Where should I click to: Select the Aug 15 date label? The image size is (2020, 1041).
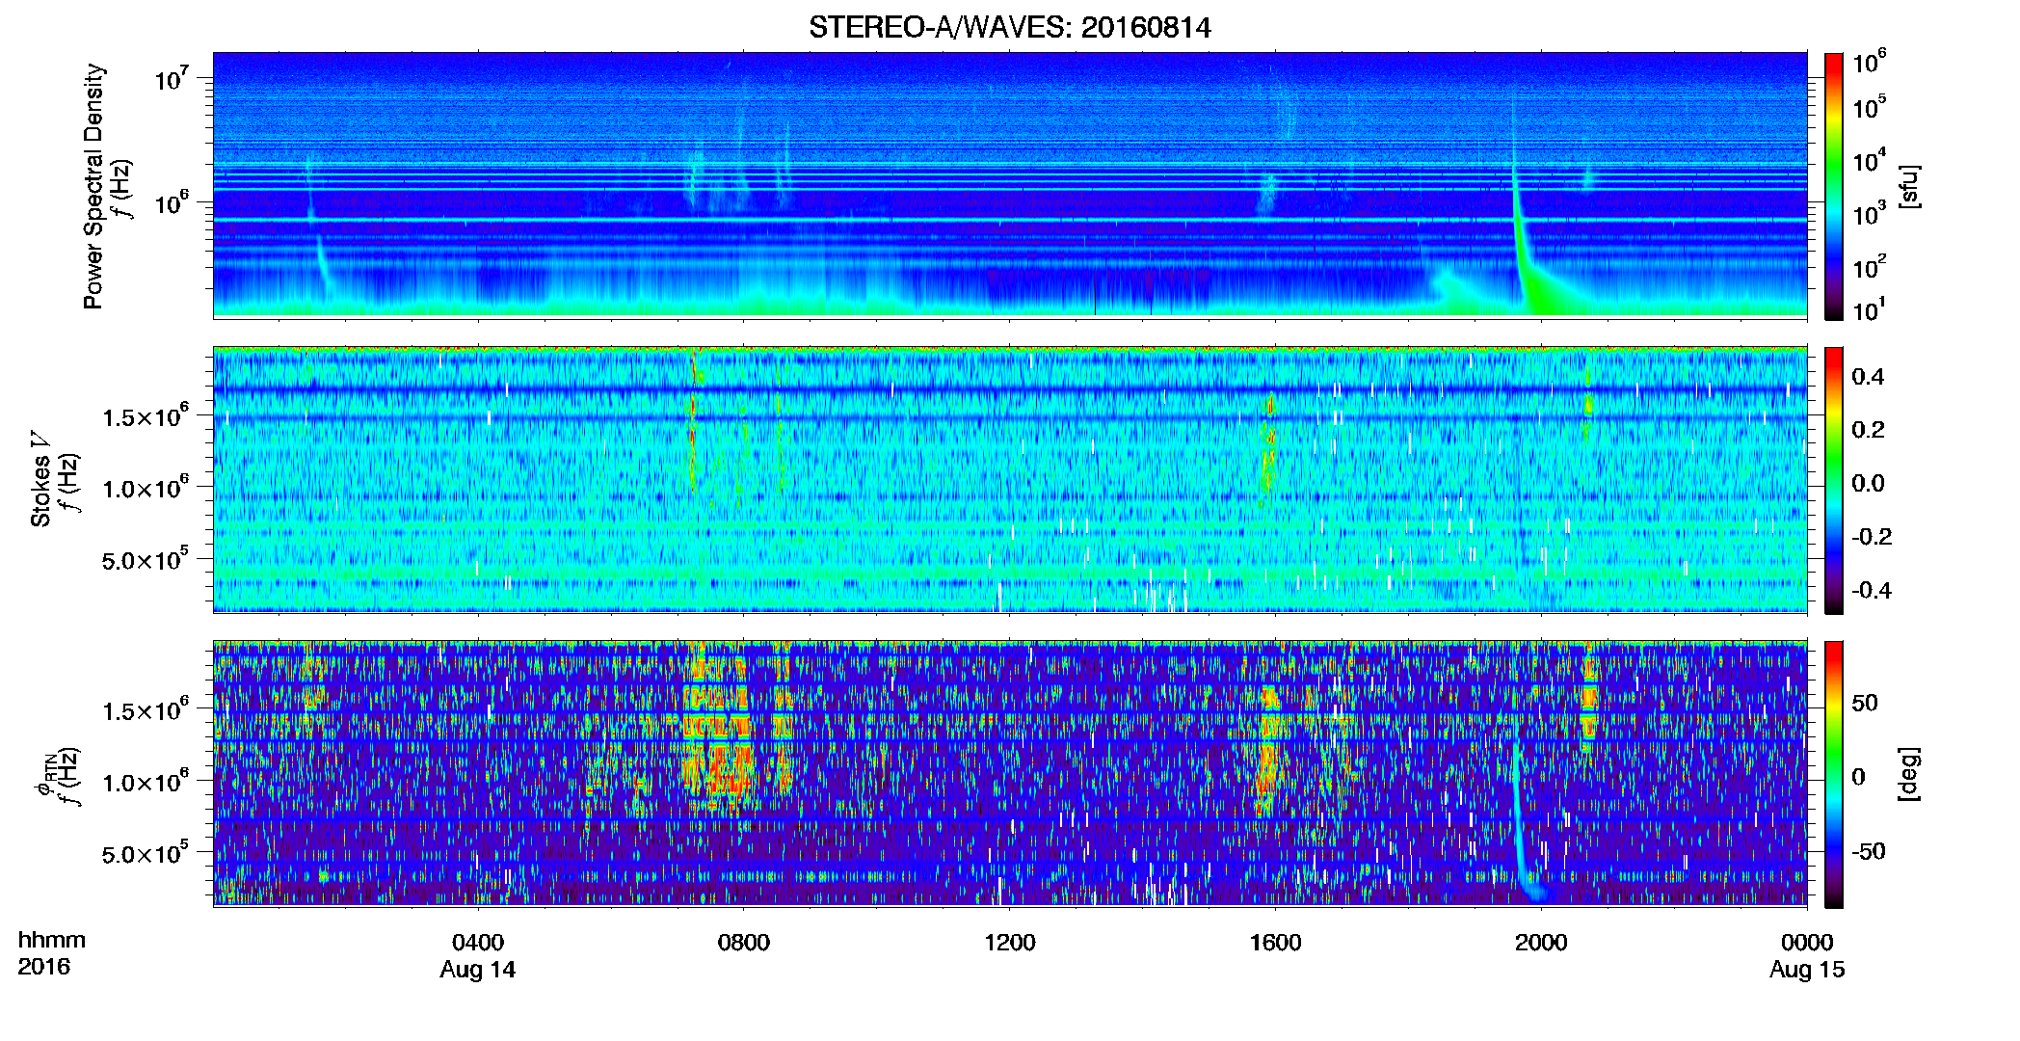point(1807,970)
